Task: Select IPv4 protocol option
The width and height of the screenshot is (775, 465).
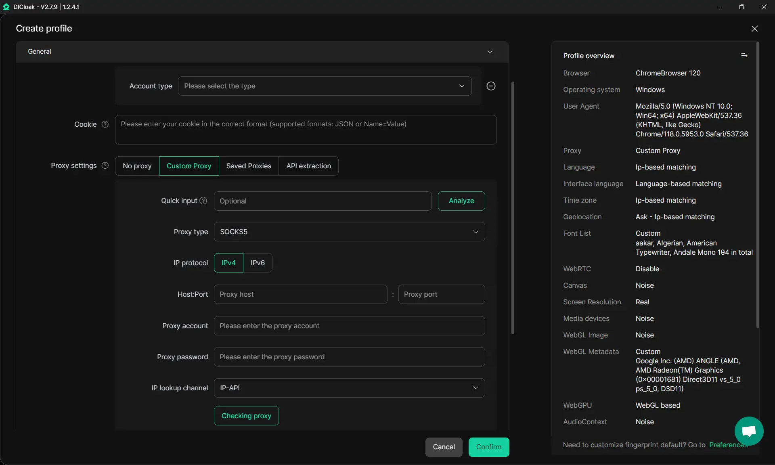Action: 228,263
